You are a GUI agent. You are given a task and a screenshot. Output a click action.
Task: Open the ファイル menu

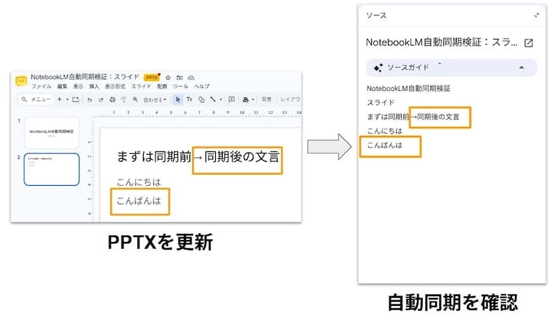pos(41,87)
